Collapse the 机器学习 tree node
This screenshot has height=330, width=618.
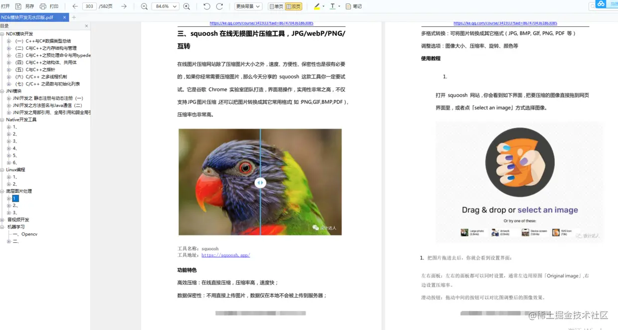coord(2,227)
